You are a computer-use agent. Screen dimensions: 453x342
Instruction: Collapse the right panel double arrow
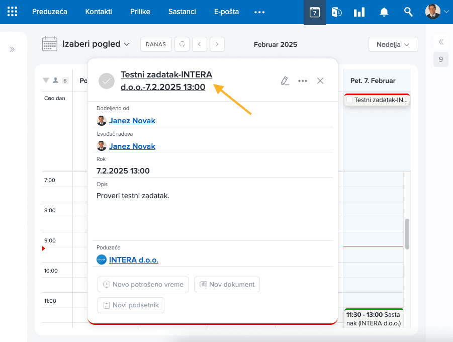441,42
